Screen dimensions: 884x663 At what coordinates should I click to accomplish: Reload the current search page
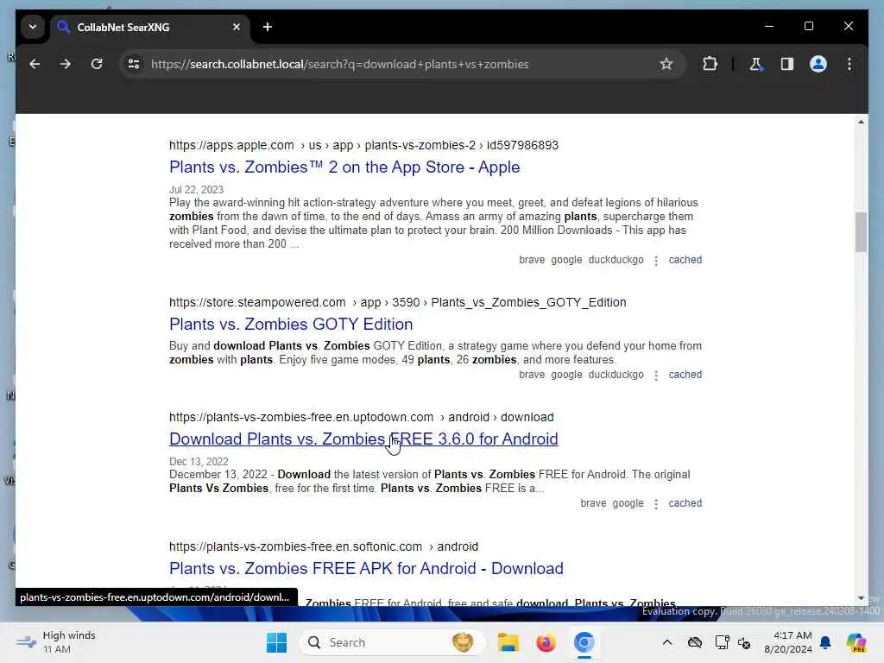point(97,64)
